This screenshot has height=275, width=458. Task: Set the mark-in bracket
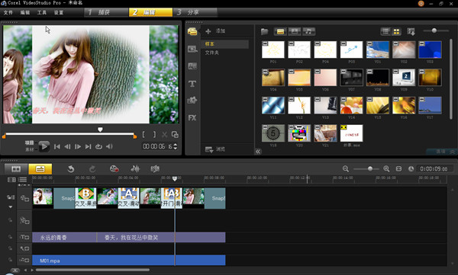pos(144,135)
